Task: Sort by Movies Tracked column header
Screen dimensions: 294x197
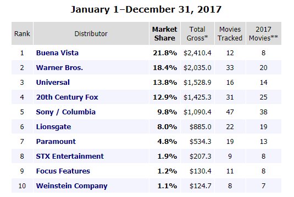Action: pos(230,33)
